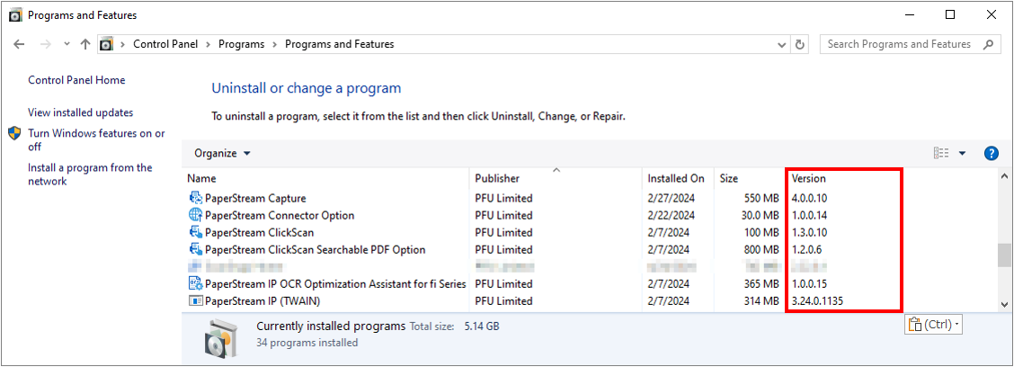Click the PaperStream Capture program icon
The height and width of the screenshot is (367, 1014).
point(195,198)
